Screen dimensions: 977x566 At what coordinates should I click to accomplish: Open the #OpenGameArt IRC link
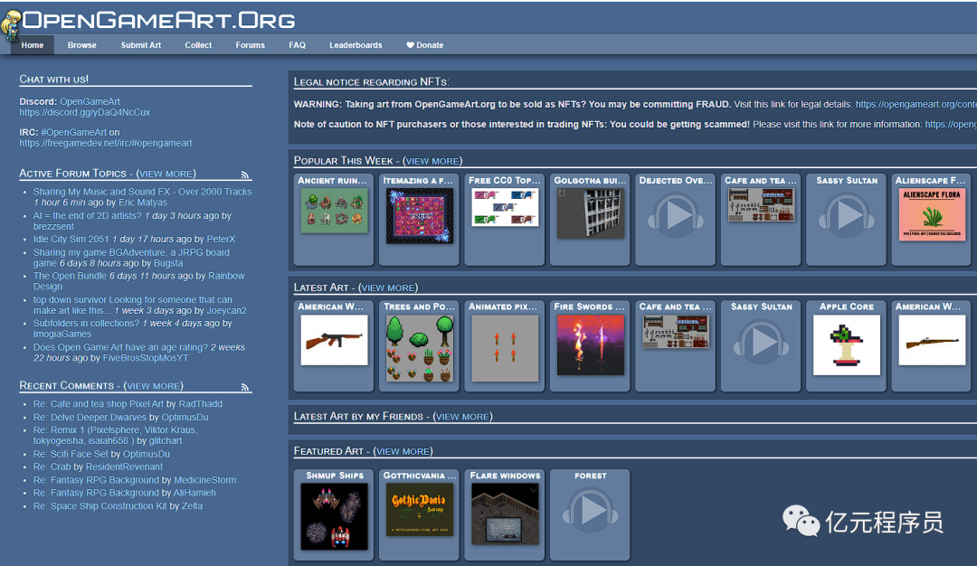[x=73, y=132]
